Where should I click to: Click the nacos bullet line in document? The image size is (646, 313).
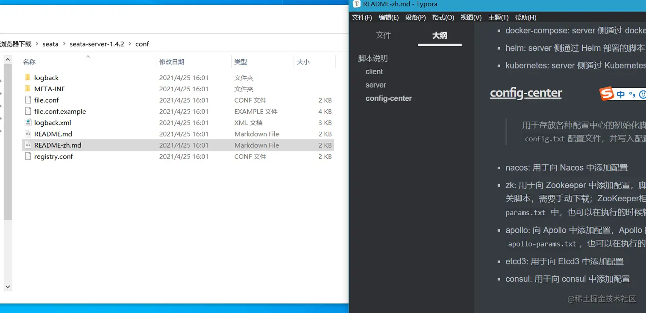567,168
